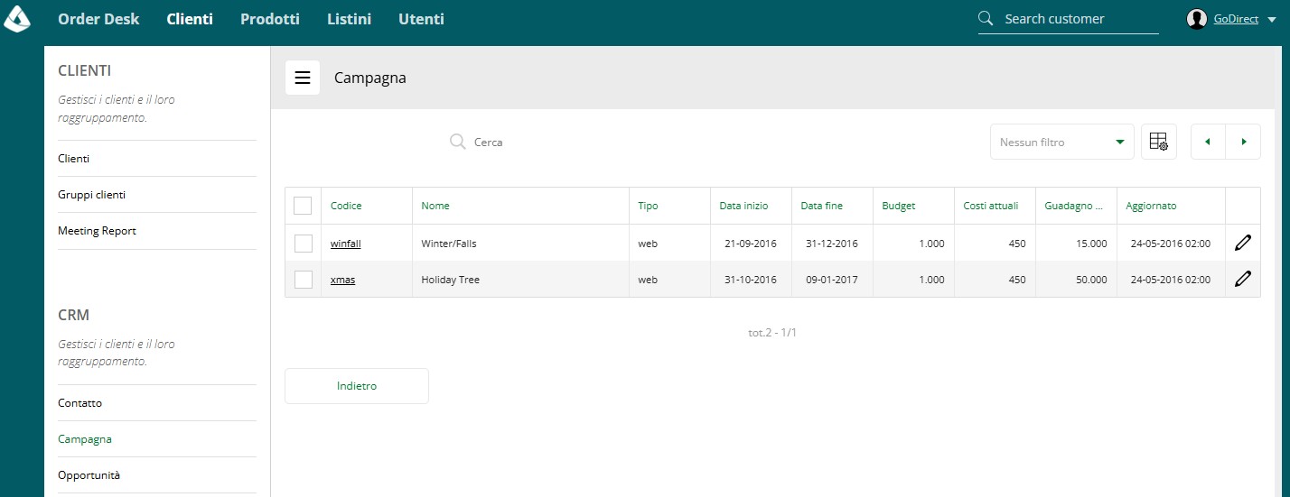Click the table column settings icon

click(x=1159, y=142)
